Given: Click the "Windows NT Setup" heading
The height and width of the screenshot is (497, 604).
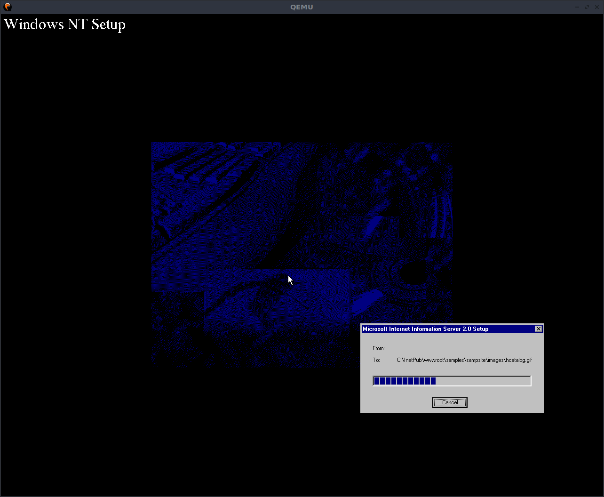Looking at the screenshot, I should point(65,24).
